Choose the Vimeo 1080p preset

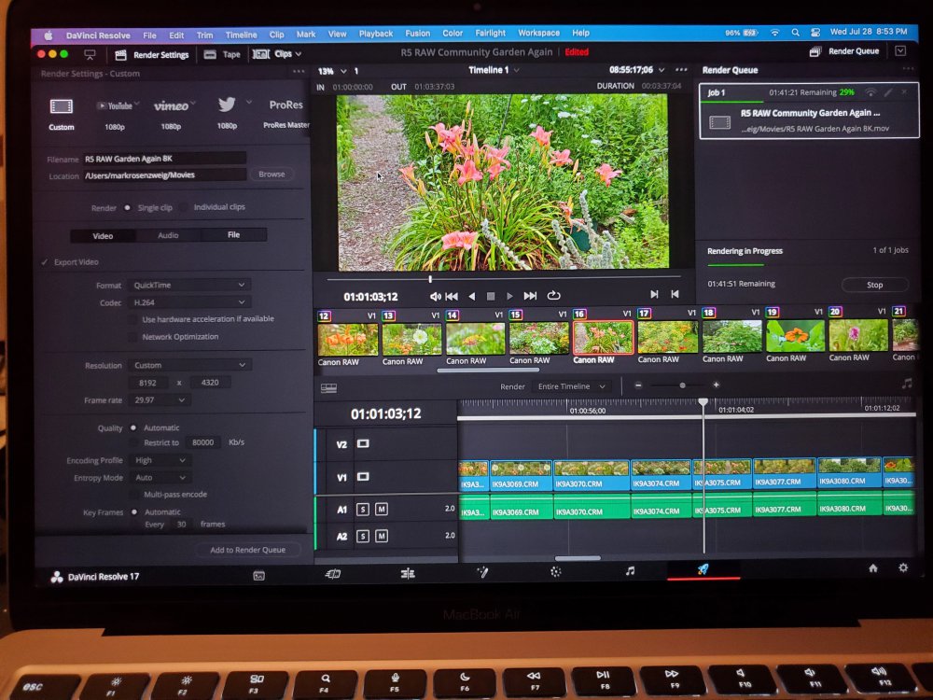[x=172, y=106]
